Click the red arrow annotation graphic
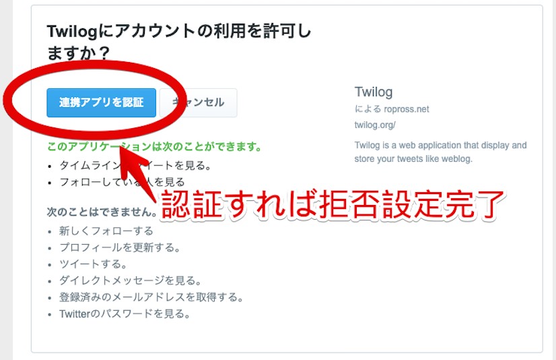The width and height of the screenshot is (556, 360). 137,171
